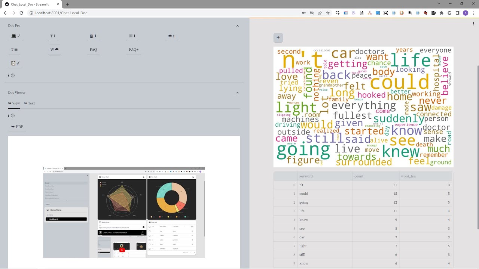
Task: Click the keyword cell "light"
Action: (324, 246)
